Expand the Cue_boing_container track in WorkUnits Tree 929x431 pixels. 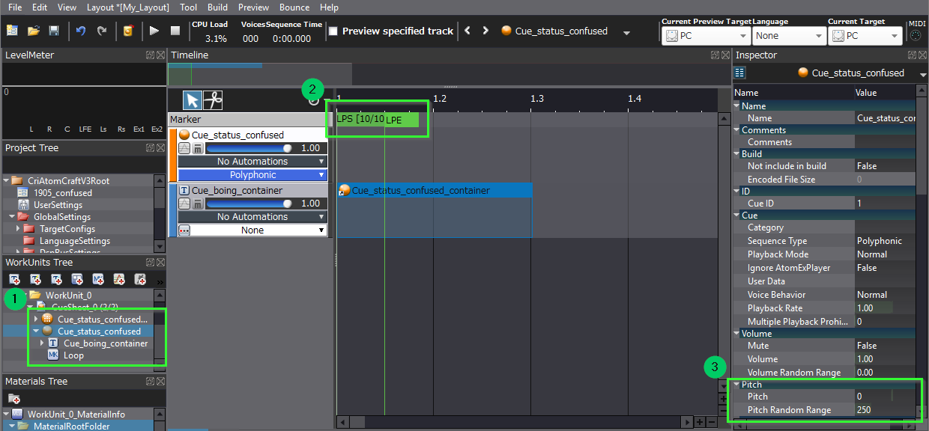coord(42,343)
